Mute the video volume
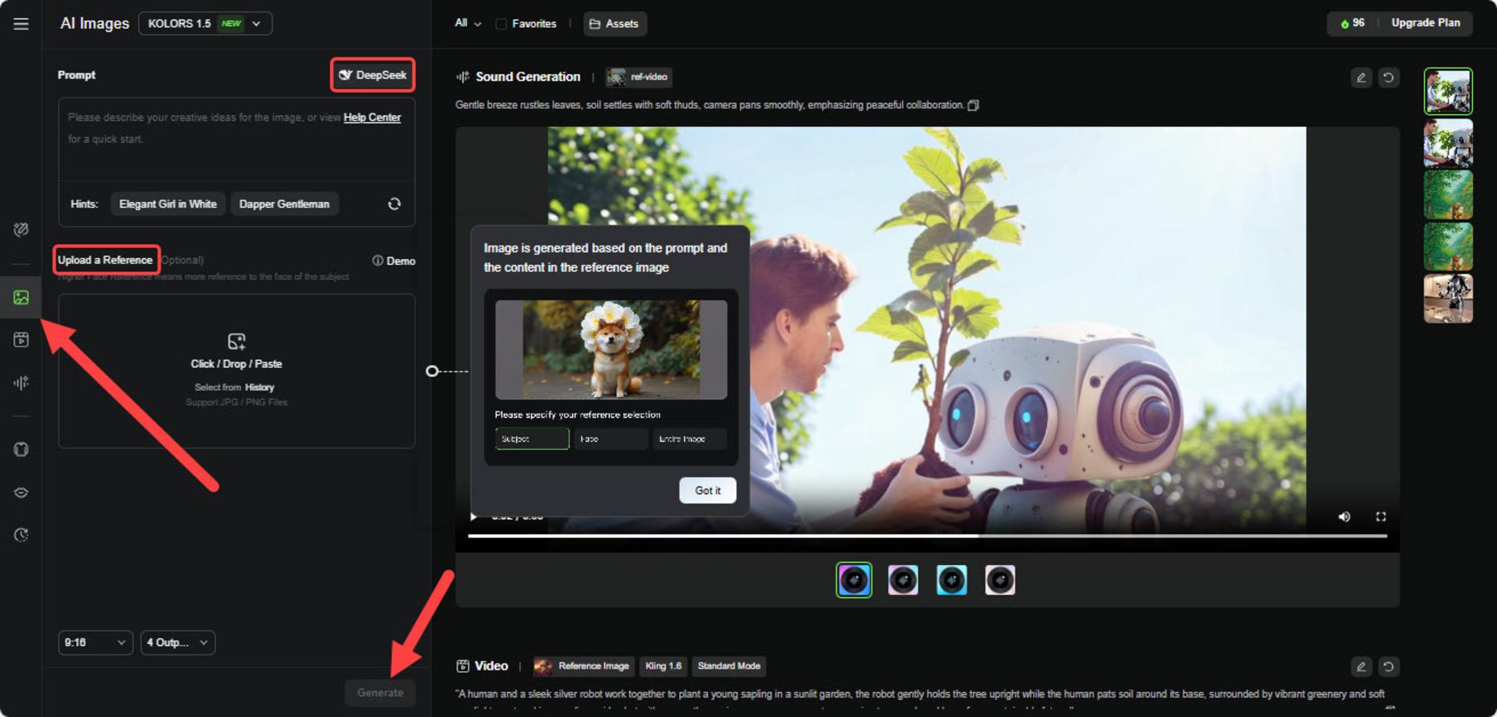 click(1344, 517)
